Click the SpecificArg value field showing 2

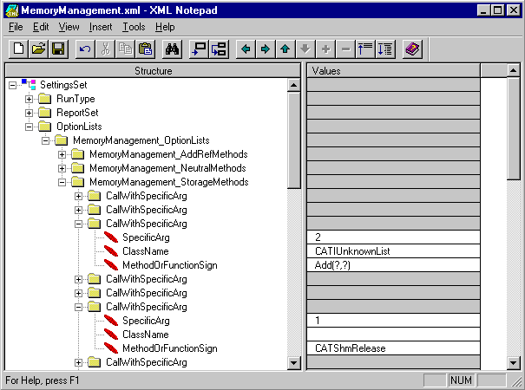point(393,237)
